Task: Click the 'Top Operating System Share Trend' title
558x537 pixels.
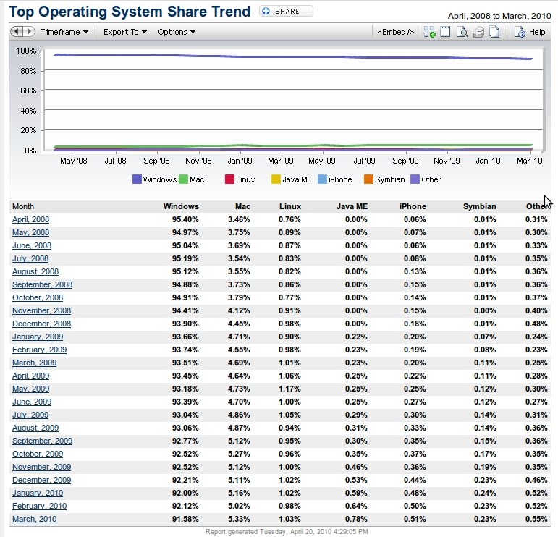Action: (130, 12)
